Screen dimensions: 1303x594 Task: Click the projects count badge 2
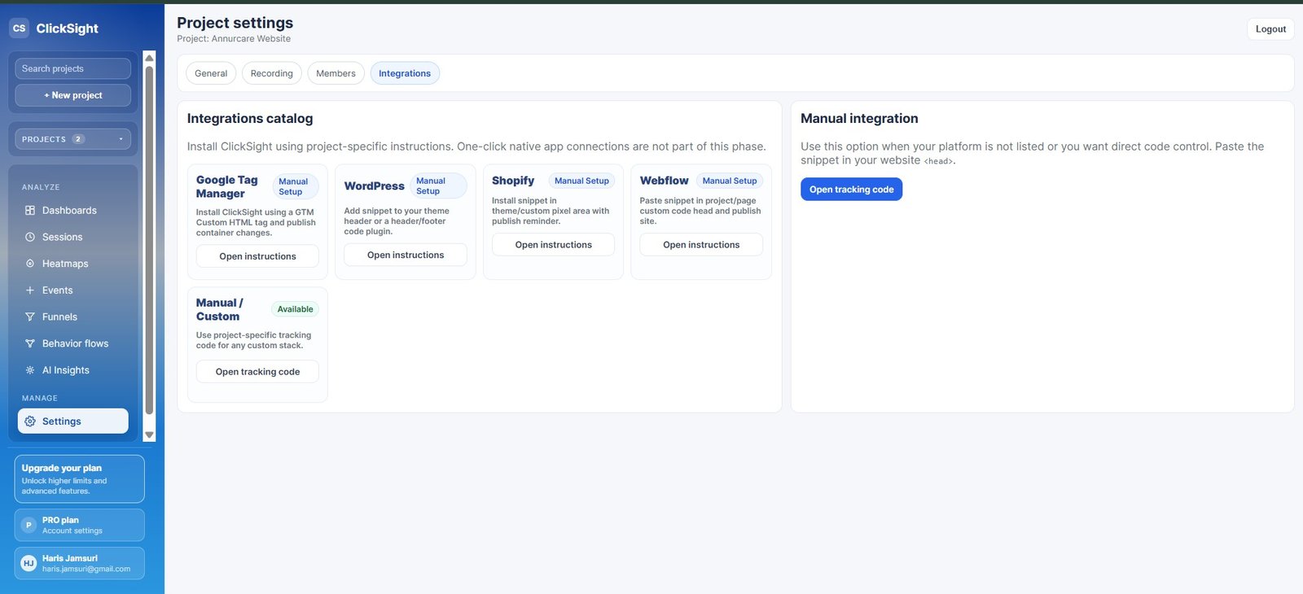(x=78, y=139)
